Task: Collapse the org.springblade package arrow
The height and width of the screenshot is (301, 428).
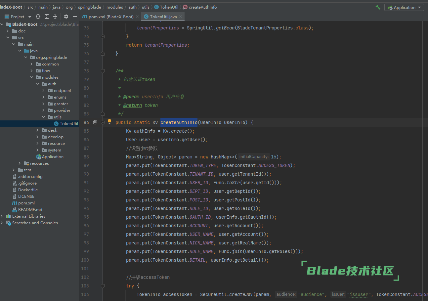Action: pos(26,58)
